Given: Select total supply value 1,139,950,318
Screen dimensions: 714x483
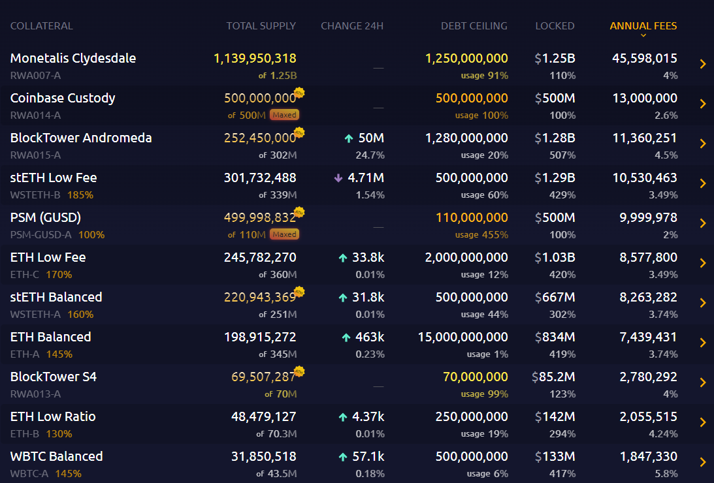Looking at the screenshot, I should [x=255, y=58].
